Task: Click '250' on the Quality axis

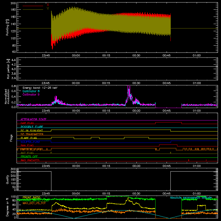Action: 13,172
